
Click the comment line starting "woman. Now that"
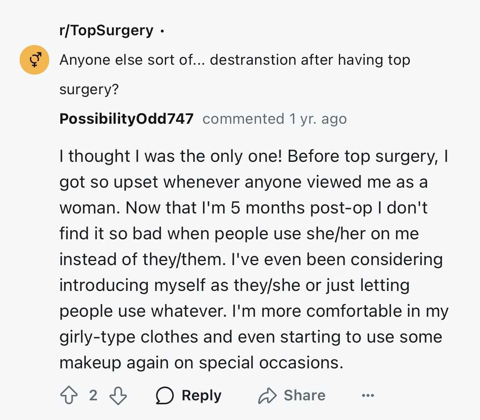[243, 208]
